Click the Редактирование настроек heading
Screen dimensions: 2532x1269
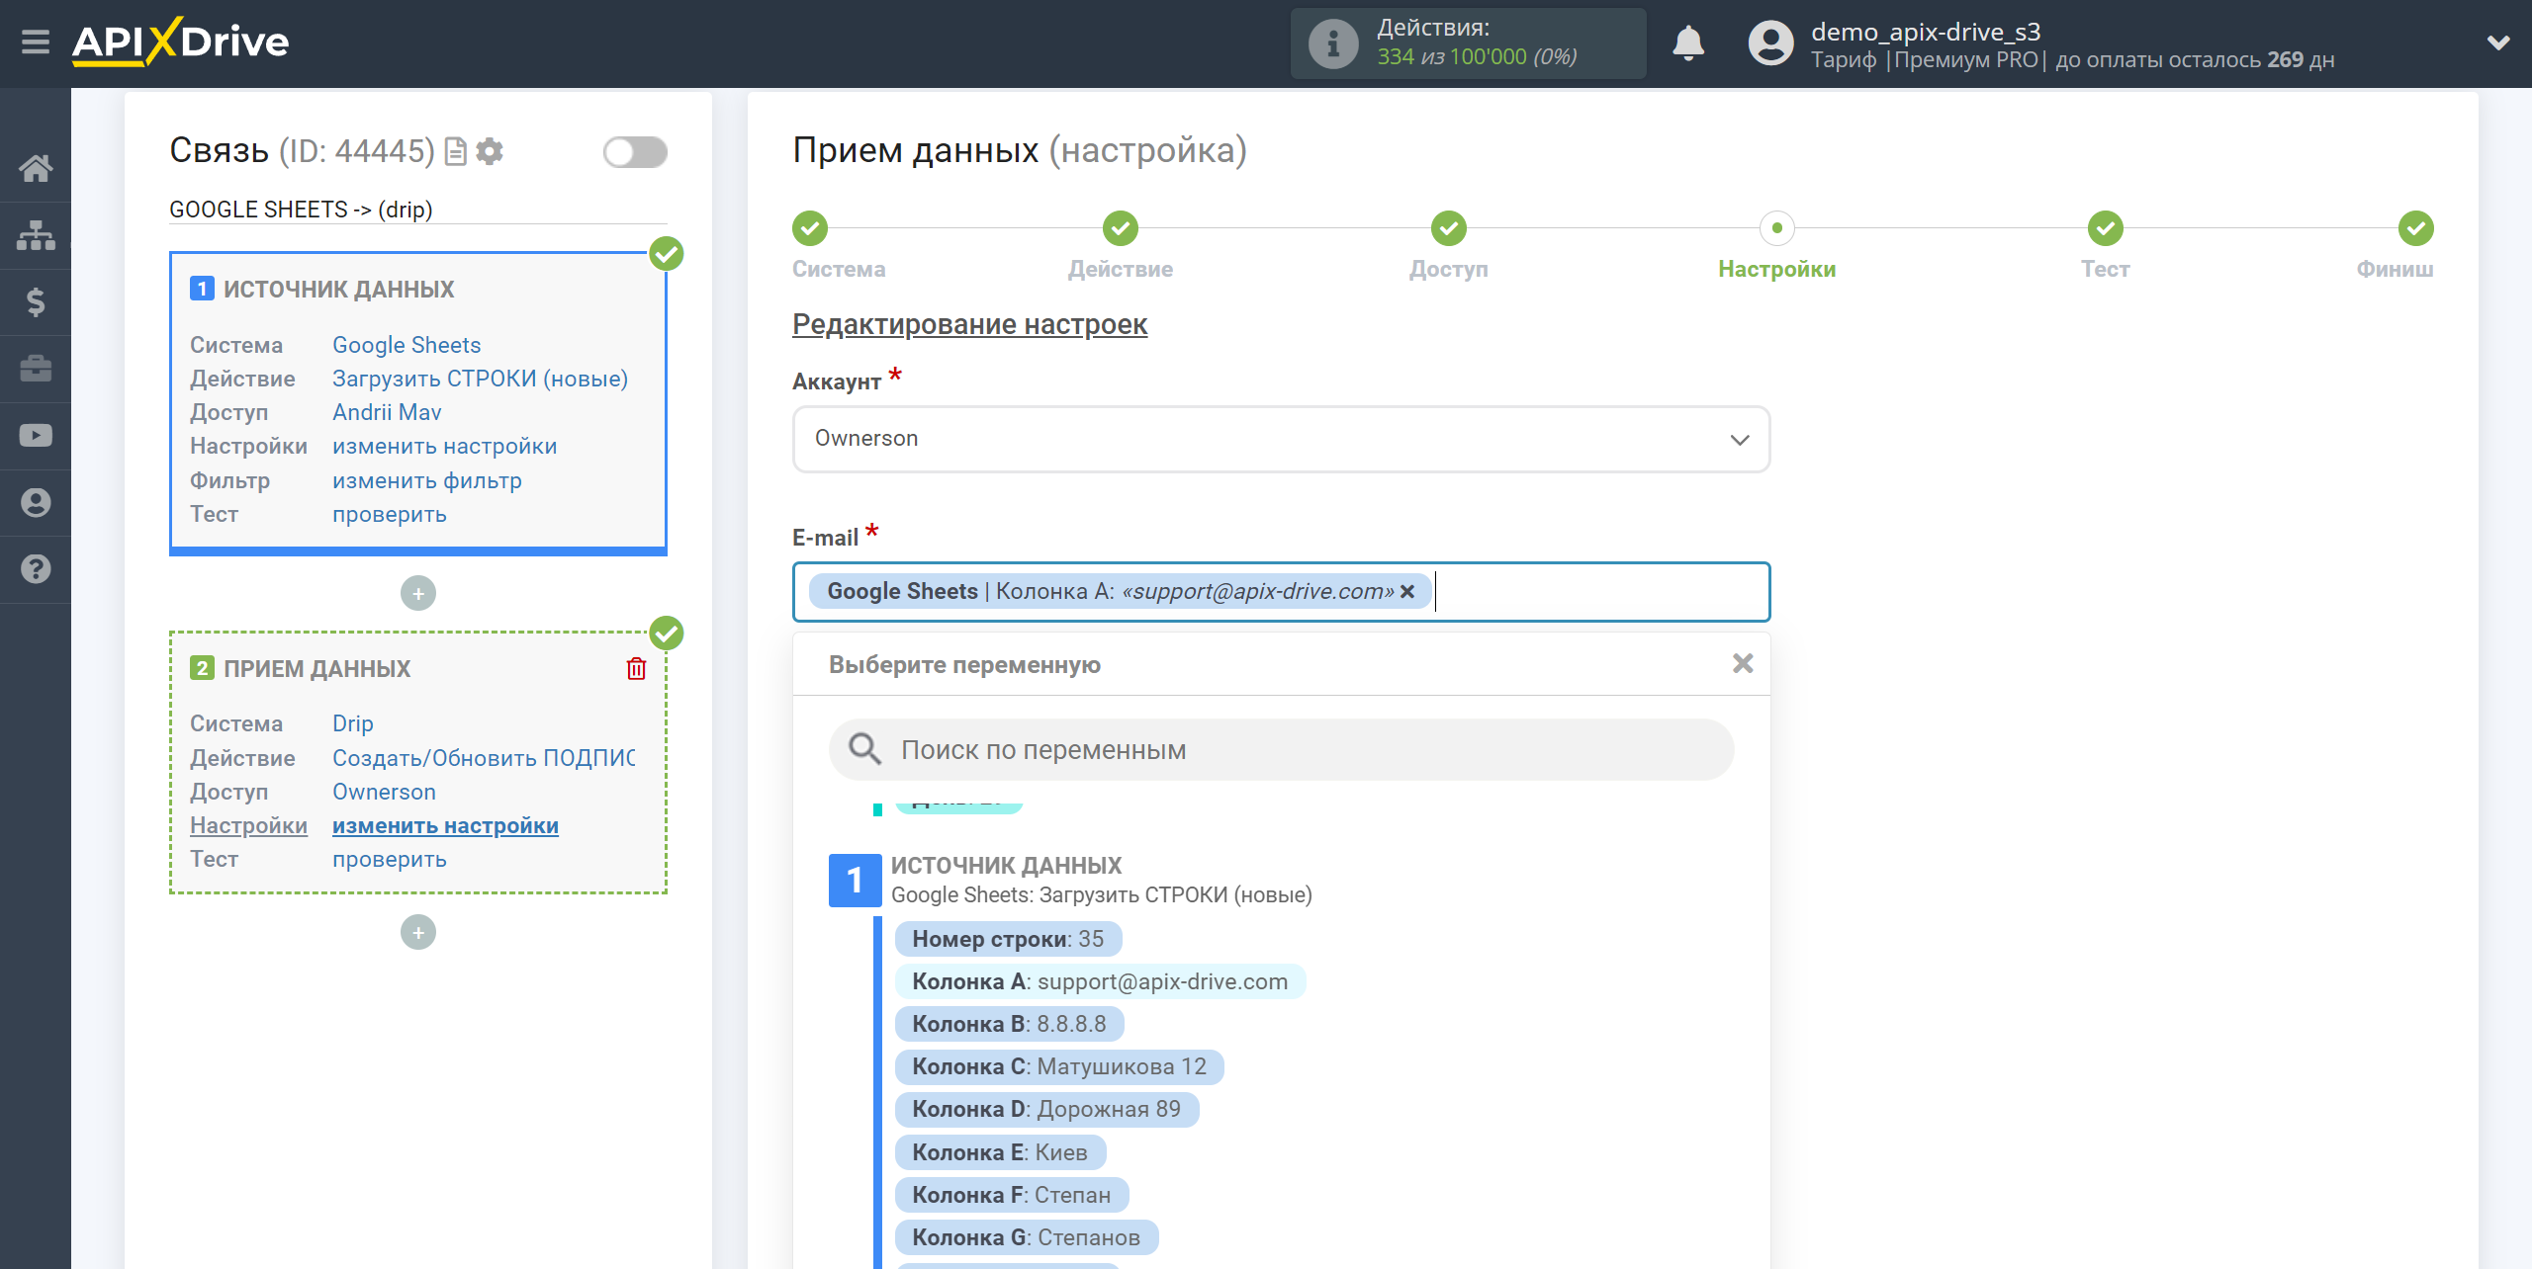(969, 324)
